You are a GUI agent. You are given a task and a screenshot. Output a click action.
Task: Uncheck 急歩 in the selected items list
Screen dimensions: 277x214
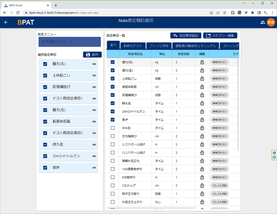tap(45, 168)
